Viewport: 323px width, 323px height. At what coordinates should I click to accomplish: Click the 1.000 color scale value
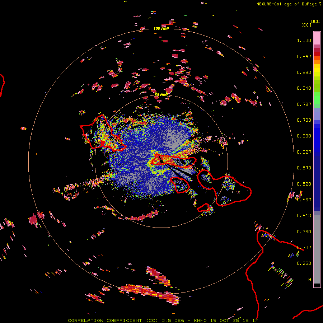tap(304, 40)
